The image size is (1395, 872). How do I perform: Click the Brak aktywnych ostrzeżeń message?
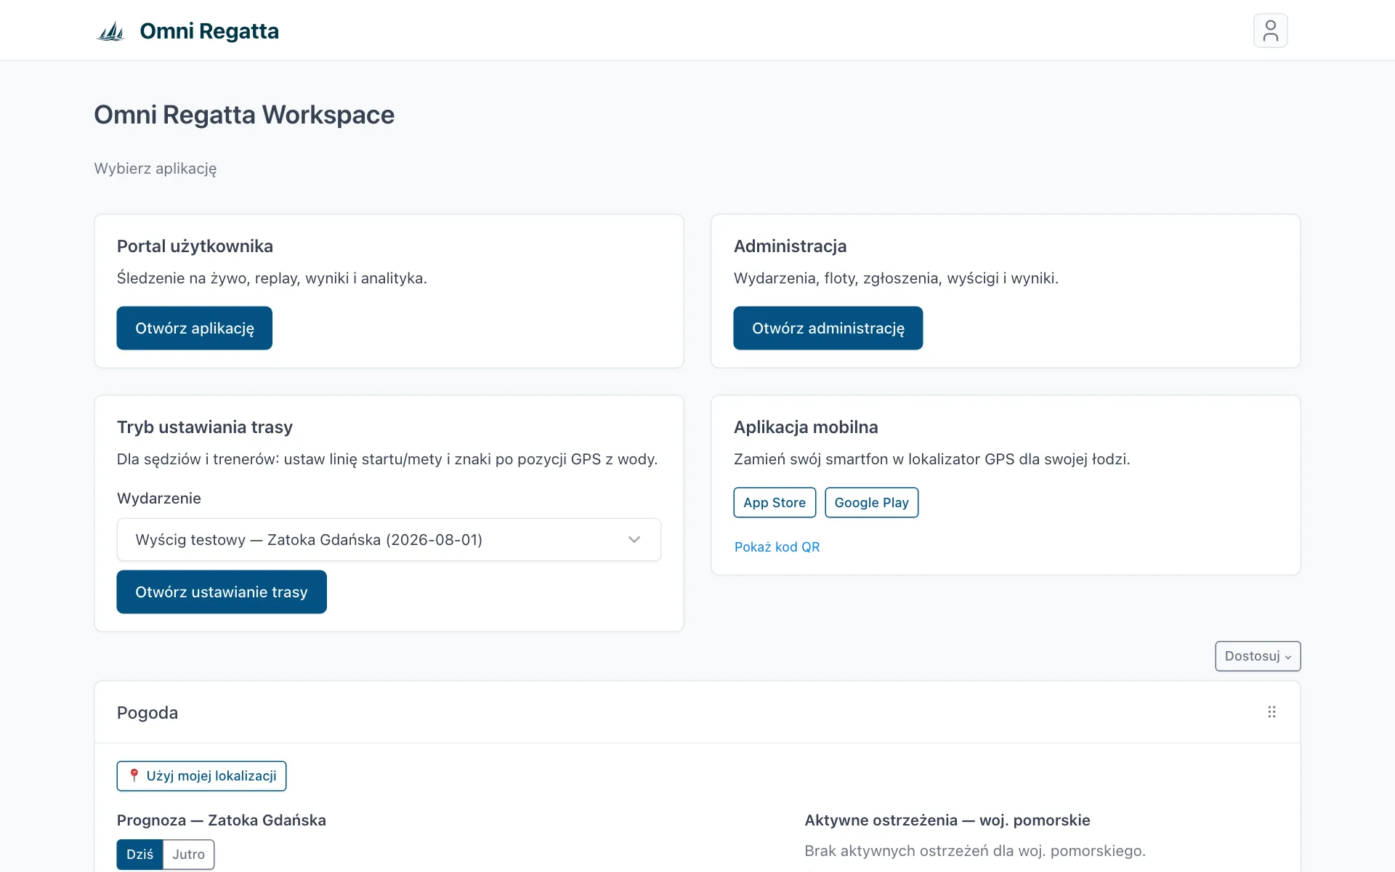975,851
